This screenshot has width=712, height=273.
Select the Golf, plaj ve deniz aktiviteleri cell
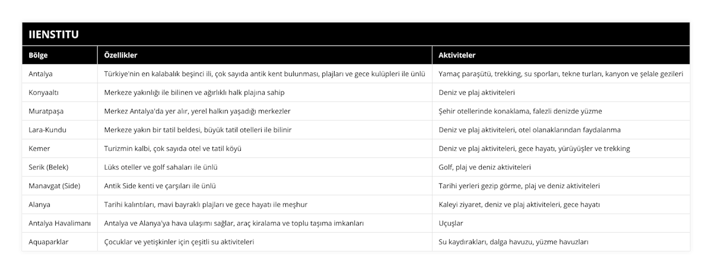561,167
